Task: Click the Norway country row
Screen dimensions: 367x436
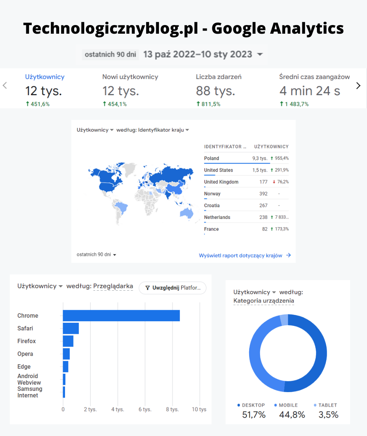Action: tap(246, 194)
